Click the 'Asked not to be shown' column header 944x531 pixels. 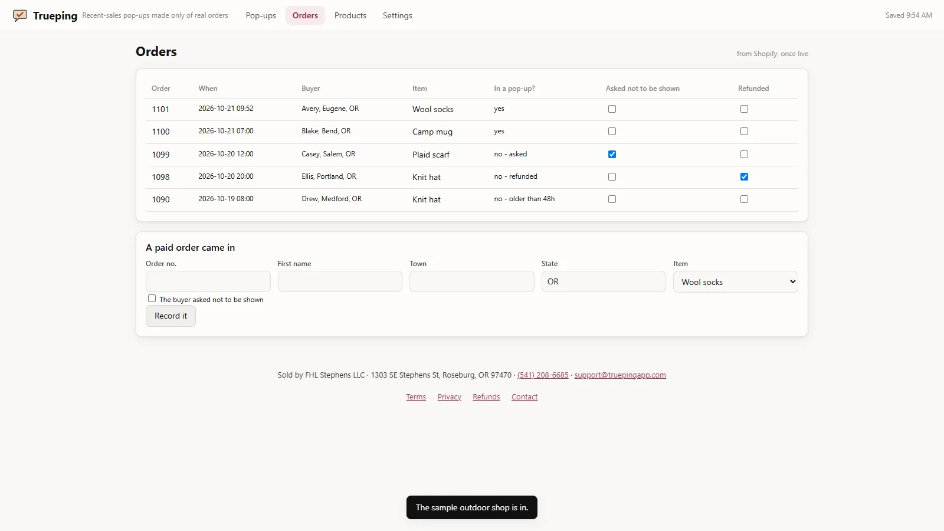coord(643,88)
